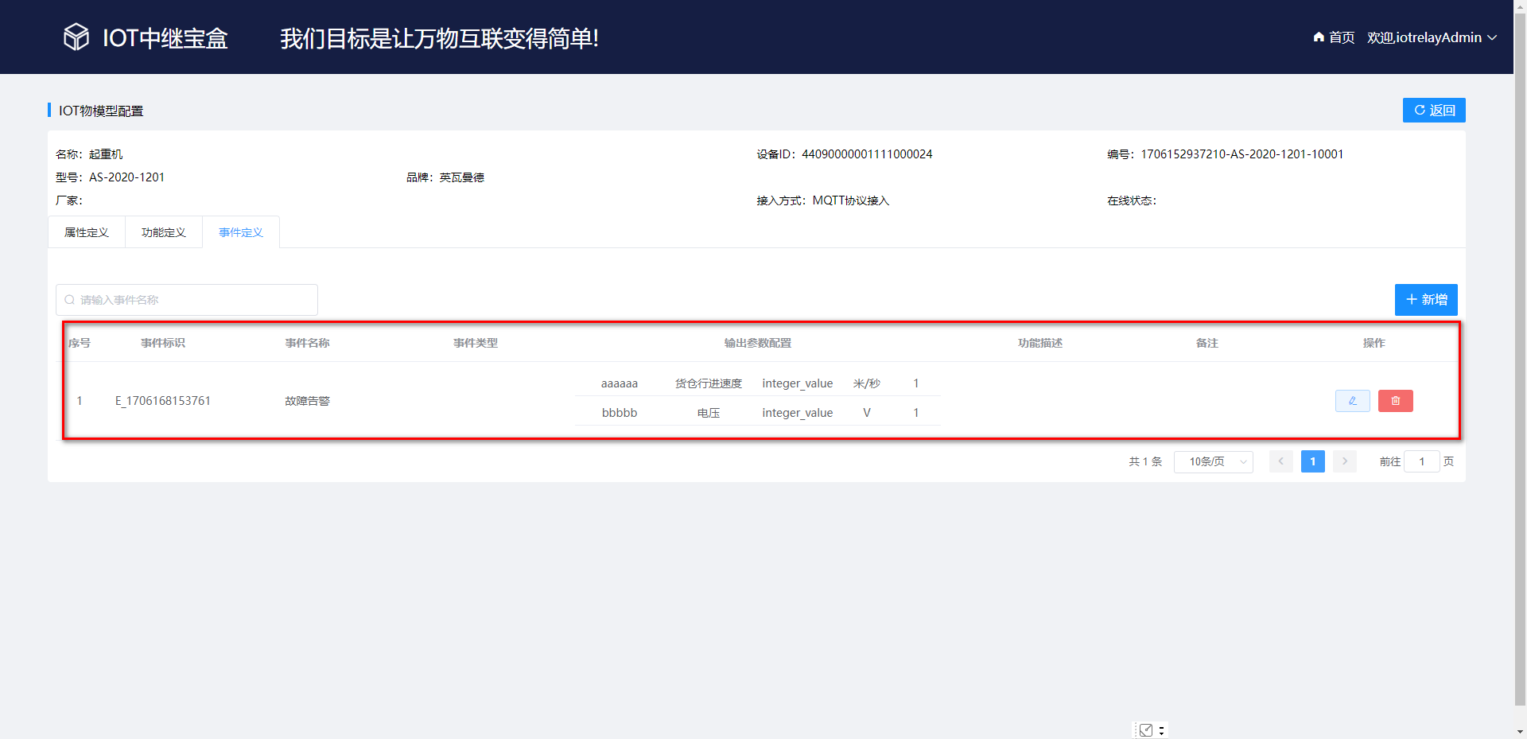
Task: Switch to the 功能定义 tab
Action: [163, 231]
